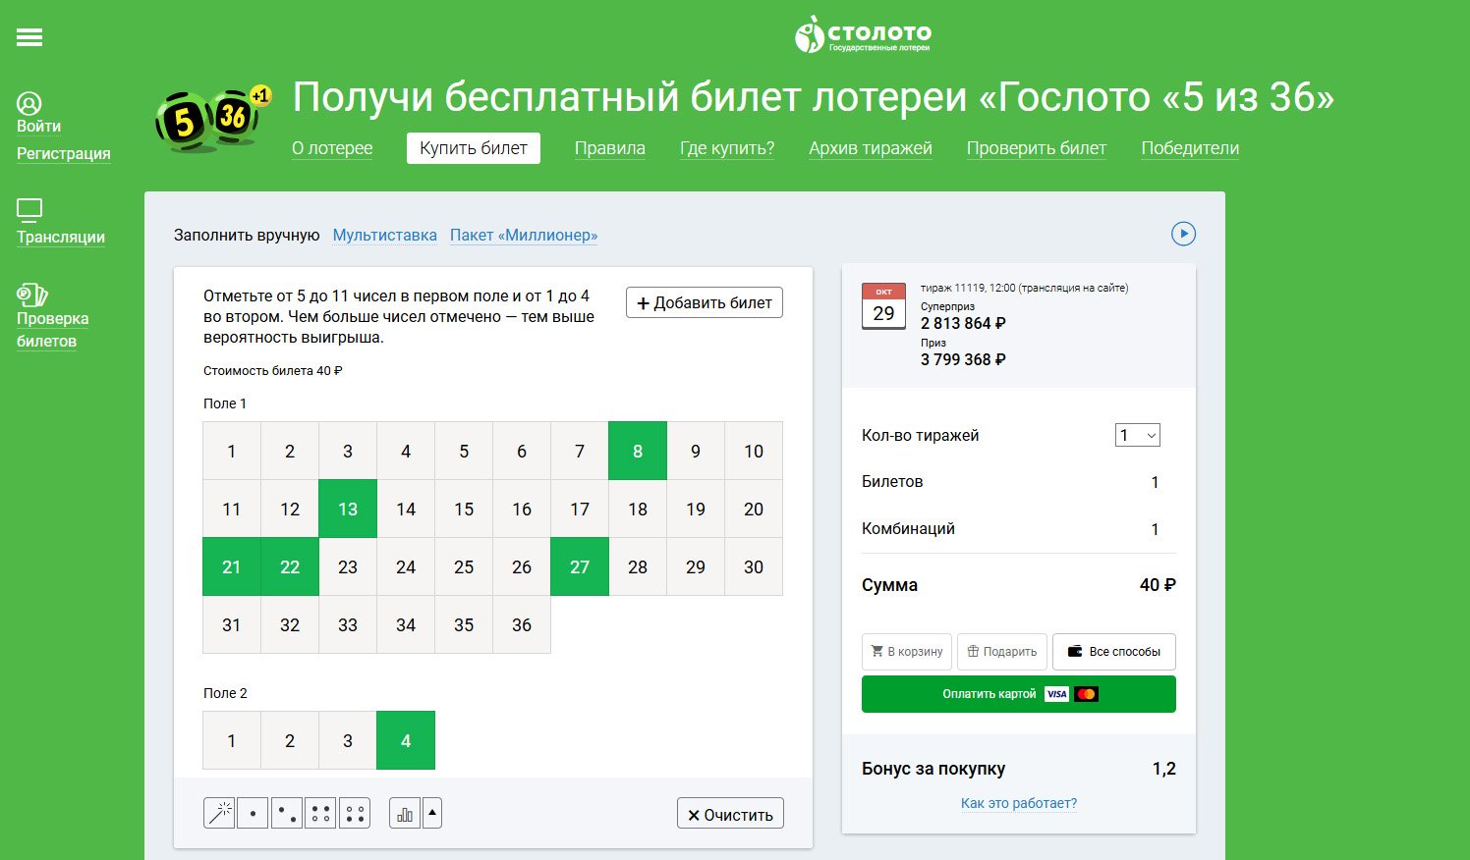1470x860 pixels.
Task: Open the Проверить билет tab
Action: (1037, 148)
